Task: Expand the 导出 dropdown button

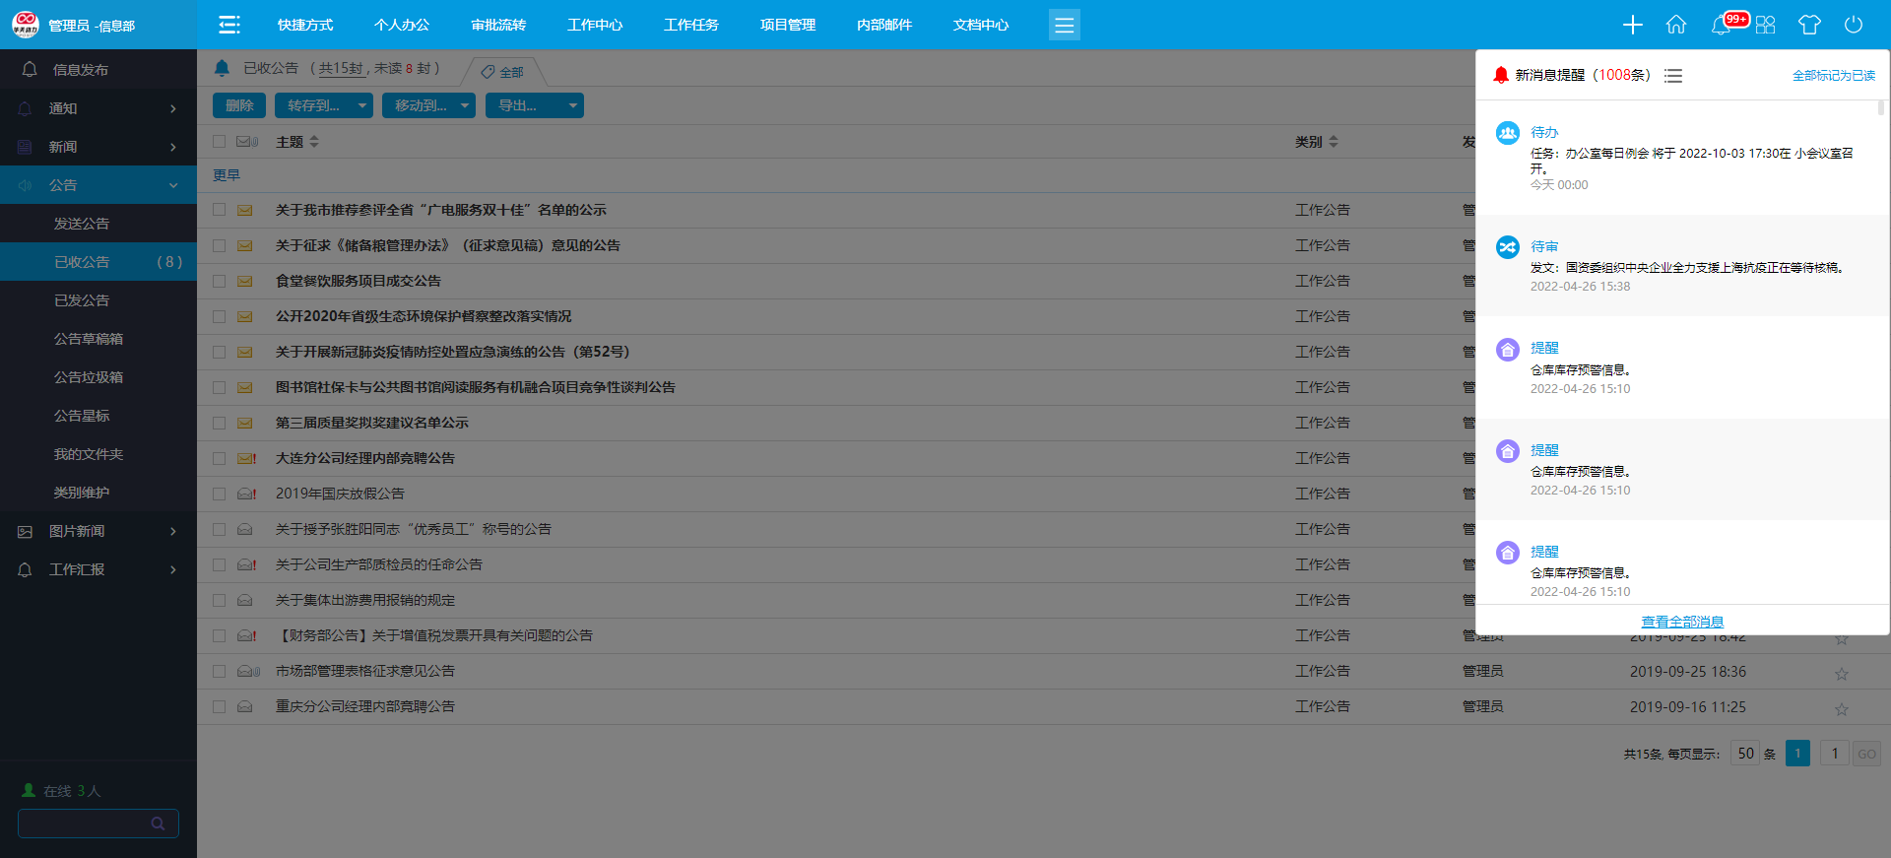Action: (534, 105)
